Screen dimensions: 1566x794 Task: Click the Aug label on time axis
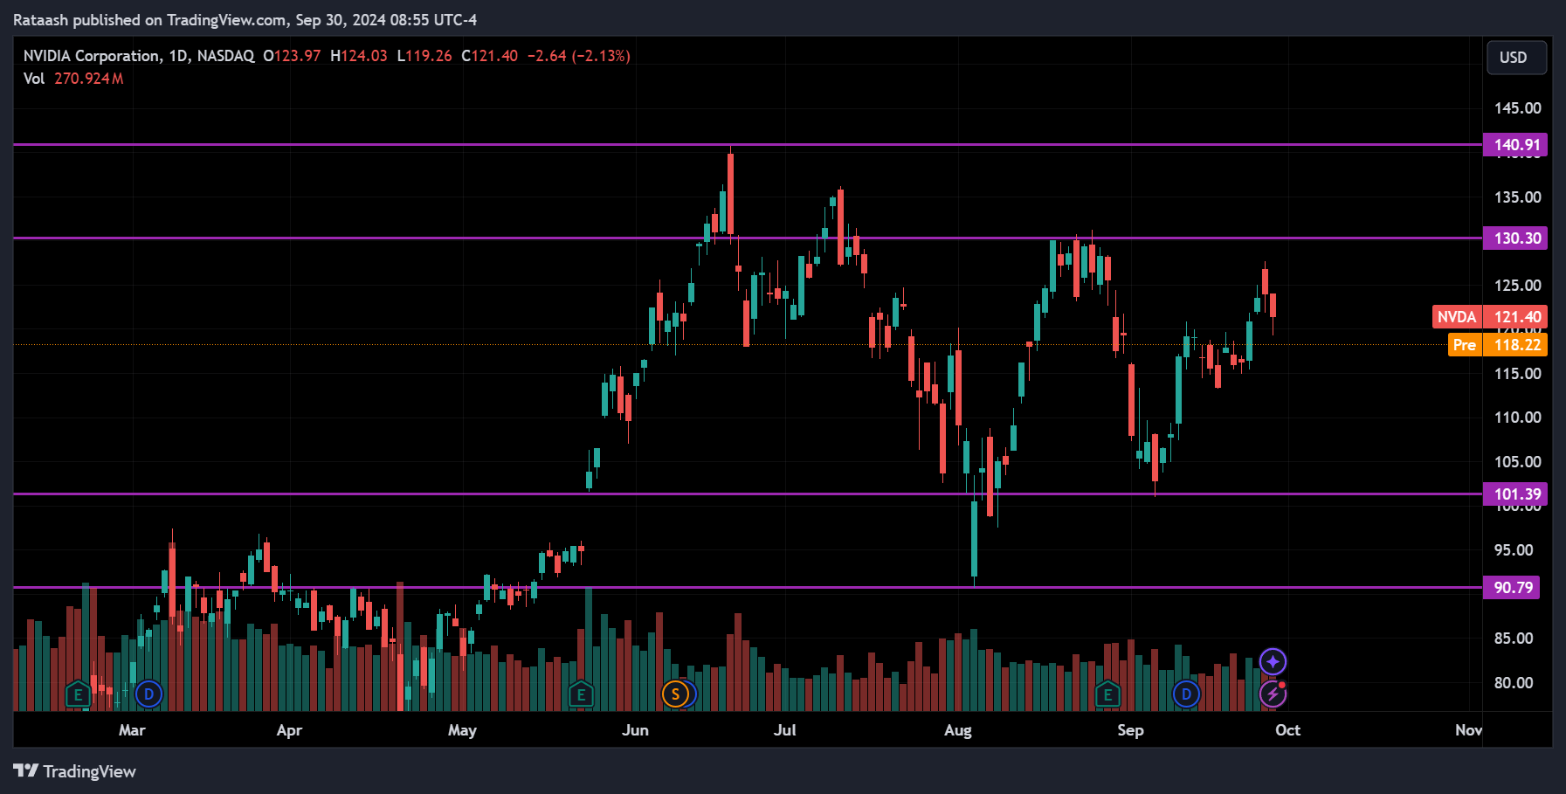click(957, 730)
